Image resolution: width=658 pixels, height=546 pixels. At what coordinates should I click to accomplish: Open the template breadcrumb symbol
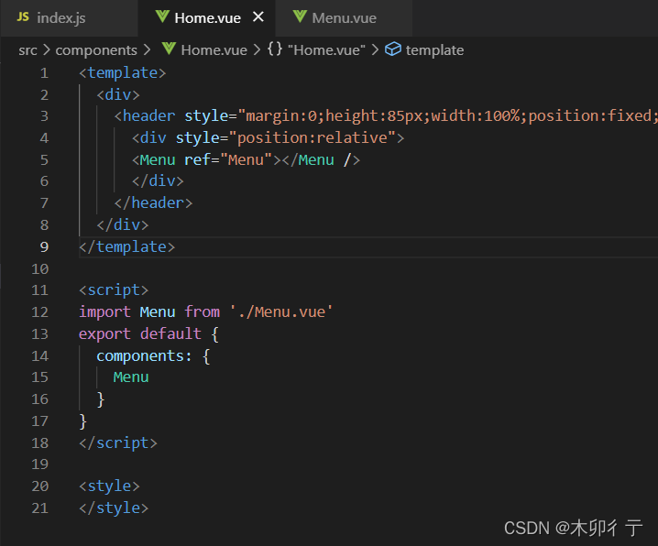pos(434,50)
